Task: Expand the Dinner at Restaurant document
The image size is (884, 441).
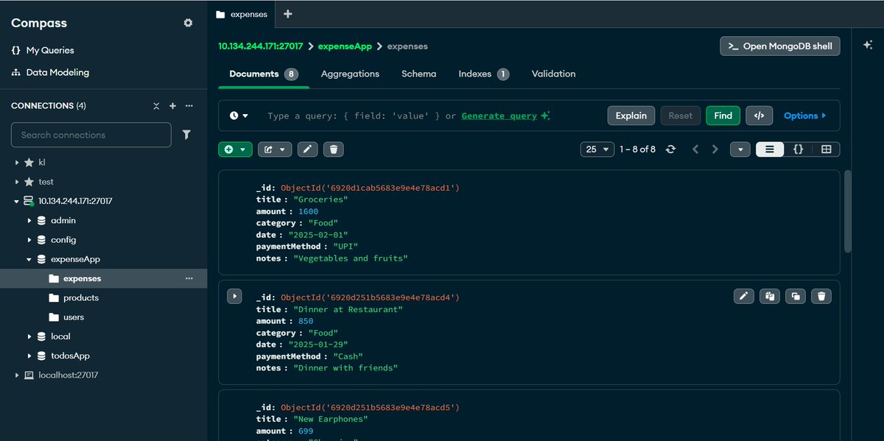Action: tap(234, 296)
